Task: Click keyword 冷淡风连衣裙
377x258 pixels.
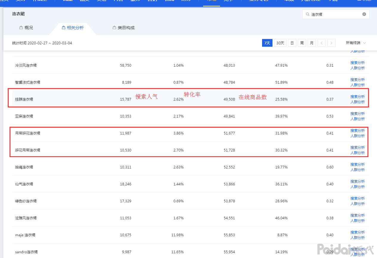Action: coord(26,65)
